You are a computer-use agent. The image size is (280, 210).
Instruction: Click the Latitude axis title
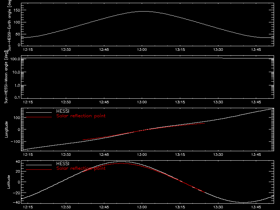[x=8, y=182]
